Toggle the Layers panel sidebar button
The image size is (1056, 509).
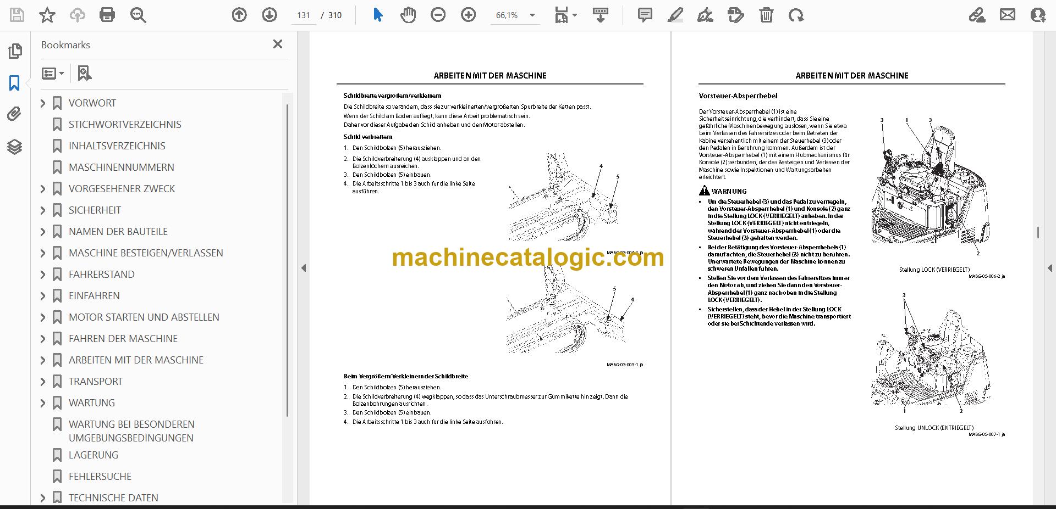[x=15, y=147]
